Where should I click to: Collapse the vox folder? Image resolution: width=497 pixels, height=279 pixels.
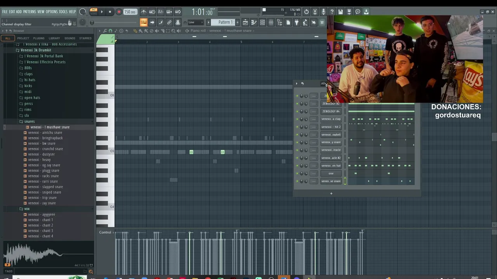tap(27, 209)
